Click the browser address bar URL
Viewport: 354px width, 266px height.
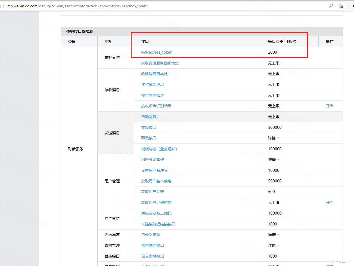(77, 6)
